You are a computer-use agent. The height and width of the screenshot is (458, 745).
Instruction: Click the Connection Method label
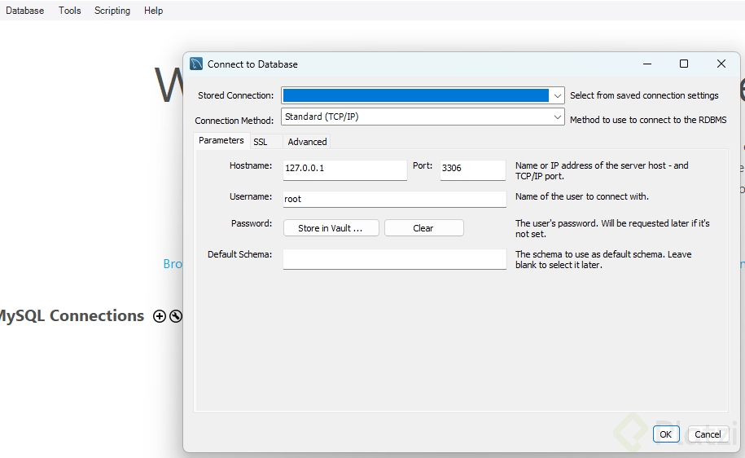pyautogui.click(x=234, y=121)
